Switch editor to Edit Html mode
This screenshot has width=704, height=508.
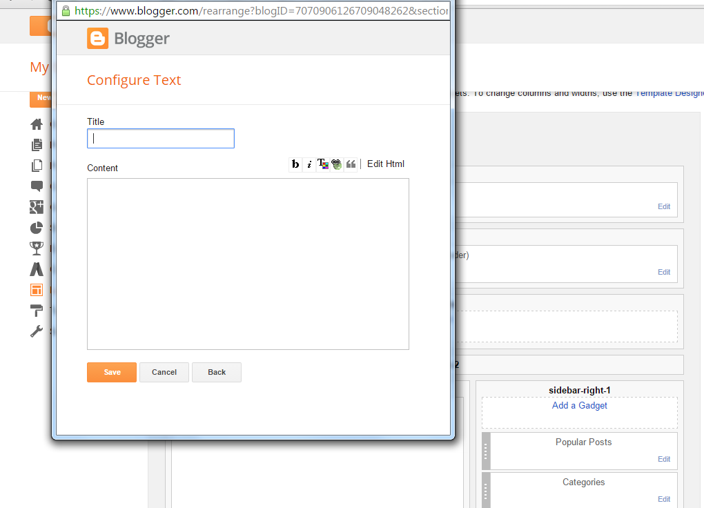click(x=386, y=164)
